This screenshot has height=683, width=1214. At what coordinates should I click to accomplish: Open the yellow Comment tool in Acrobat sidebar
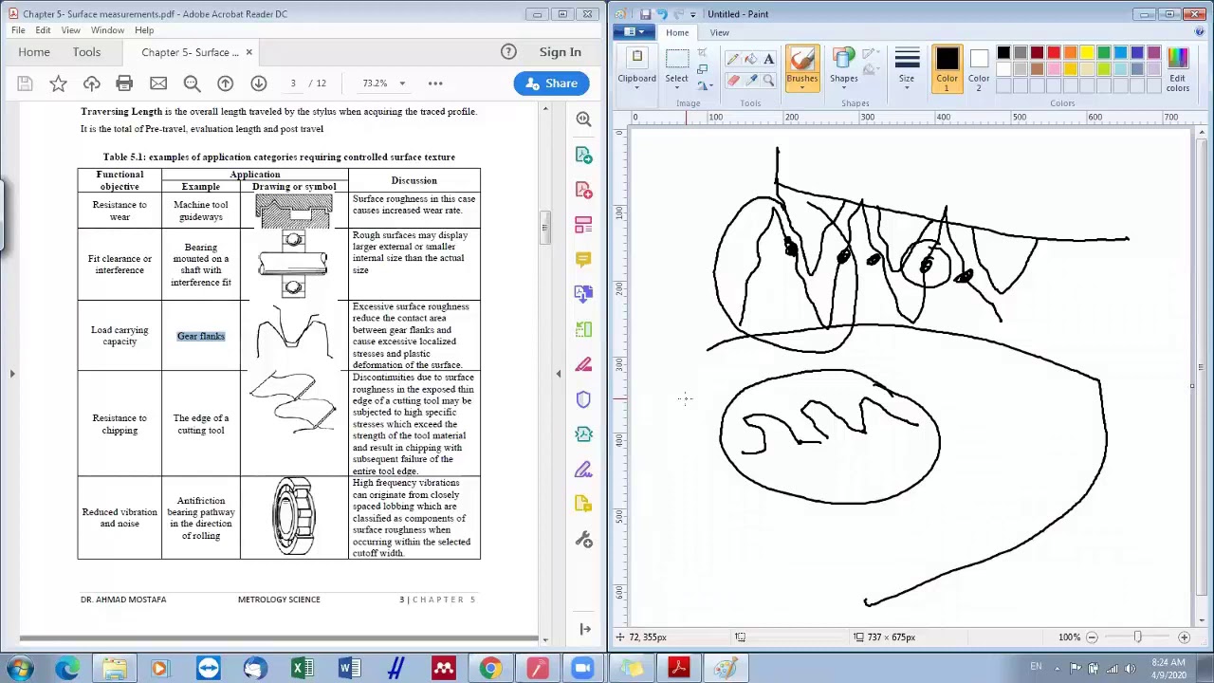pos(583,259)
